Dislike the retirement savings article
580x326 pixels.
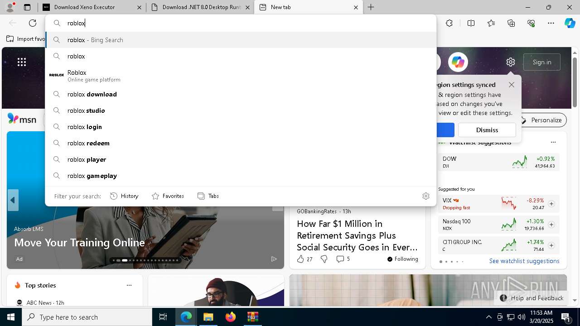click(x=324, y=259)
